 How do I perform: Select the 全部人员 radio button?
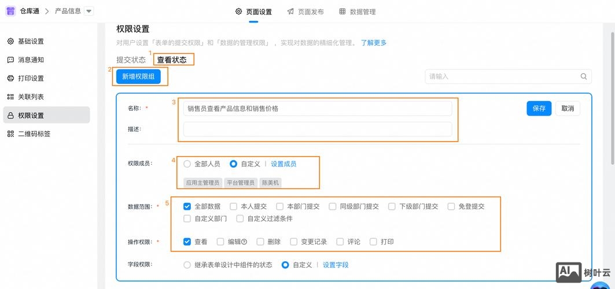(187, 164)
